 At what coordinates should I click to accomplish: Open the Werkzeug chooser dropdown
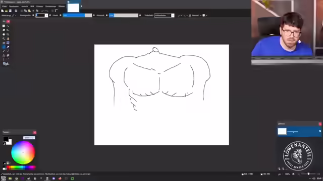tap(14, 16)
